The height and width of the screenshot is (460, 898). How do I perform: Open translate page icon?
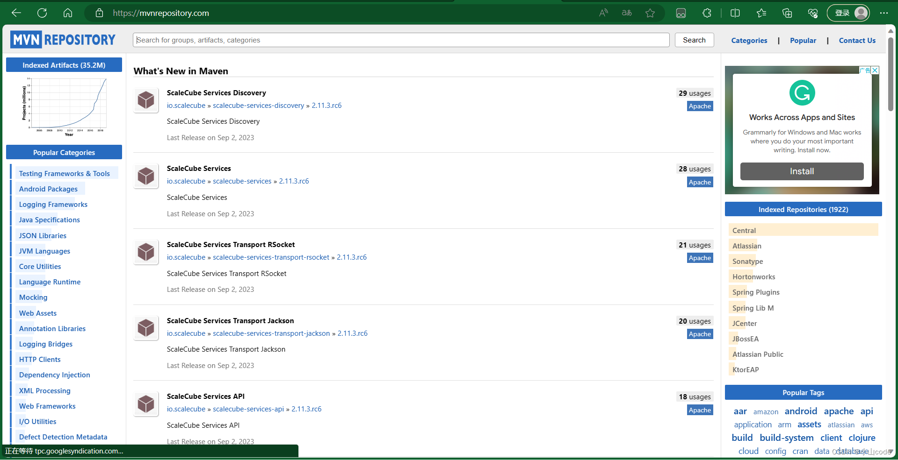[x=627, y=13]
